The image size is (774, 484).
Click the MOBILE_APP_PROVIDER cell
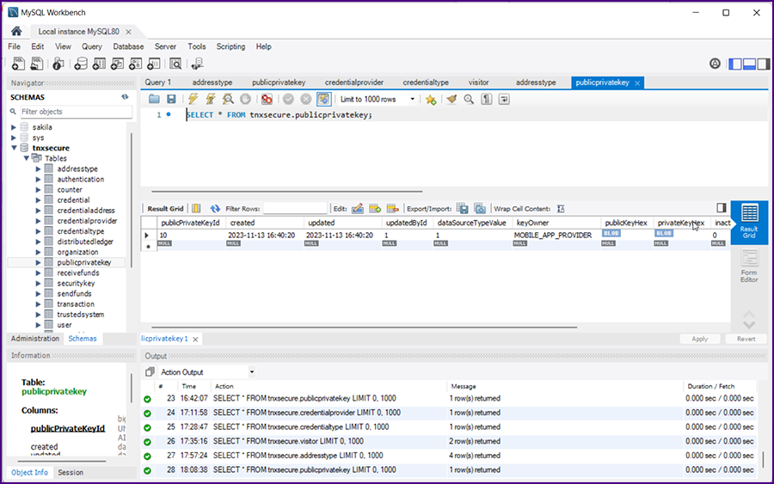[x=553, y=236]
